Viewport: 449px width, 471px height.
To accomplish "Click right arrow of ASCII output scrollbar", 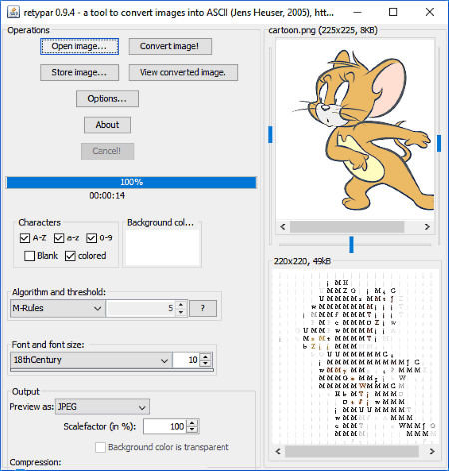I will pos(432,452).
